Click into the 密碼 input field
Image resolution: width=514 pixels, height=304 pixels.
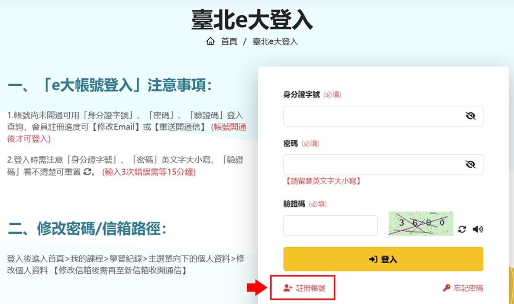click(372, 165)
